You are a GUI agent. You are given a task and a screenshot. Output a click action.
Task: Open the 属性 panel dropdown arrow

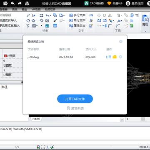coord(145,31)
